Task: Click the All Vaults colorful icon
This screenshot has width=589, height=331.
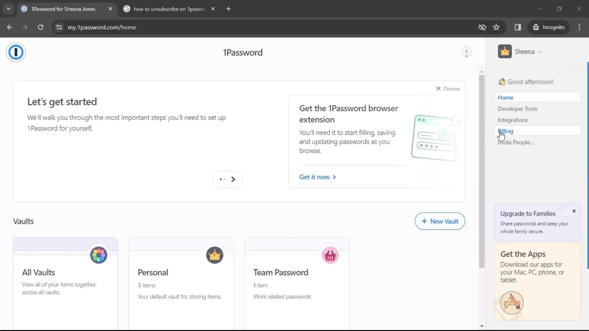Action: point(98,255)
